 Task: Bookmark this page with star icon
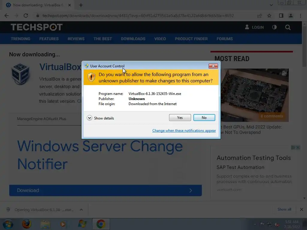coord(269,16)
